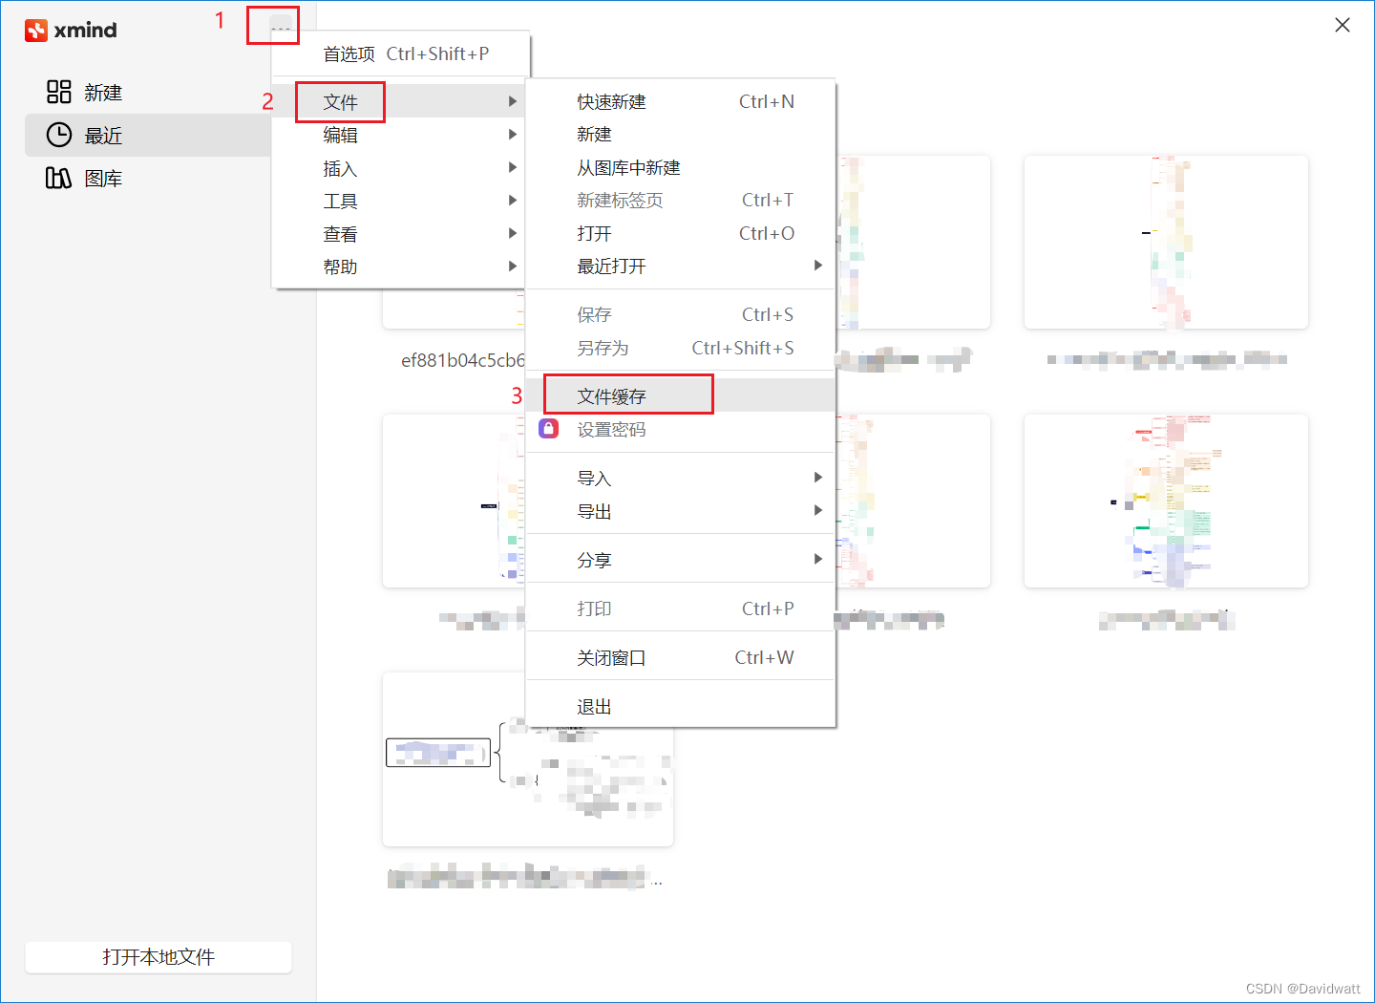This screenshot has height=1003, width=1375.
Task: Open the thumbnail above ef881b04c5cb6 file name
Action: pyautogui.click(x=454, y=309)
